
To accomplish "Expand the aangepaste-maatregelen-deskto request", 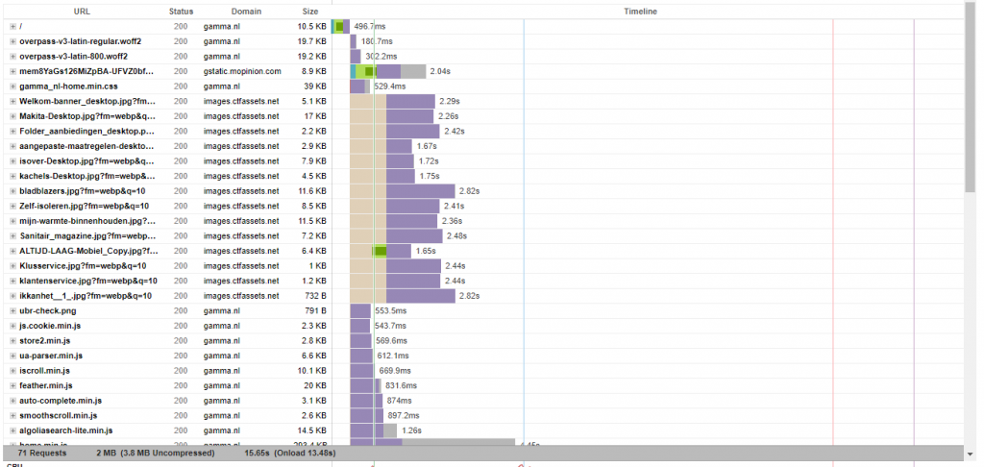I will click(x=12, y=146).
